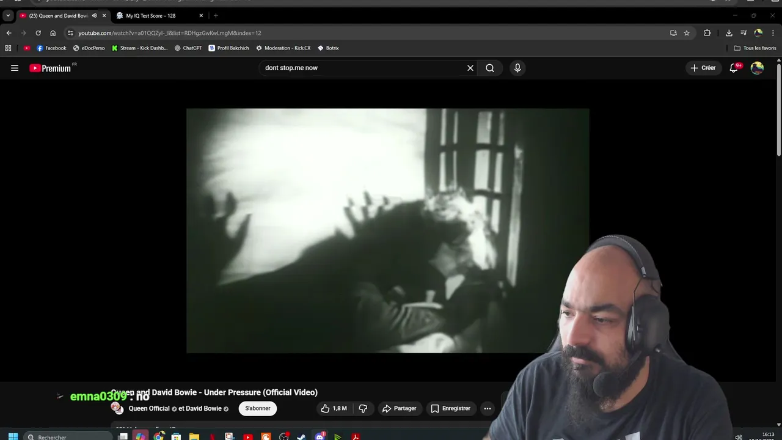Expand the Tous les favoris folder
Image resolution: width=782 pixels, height=440 pixels.
click(x=755, y=48)
